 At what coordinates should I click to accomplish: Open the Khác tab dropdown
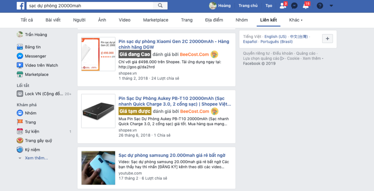(295, 20)
